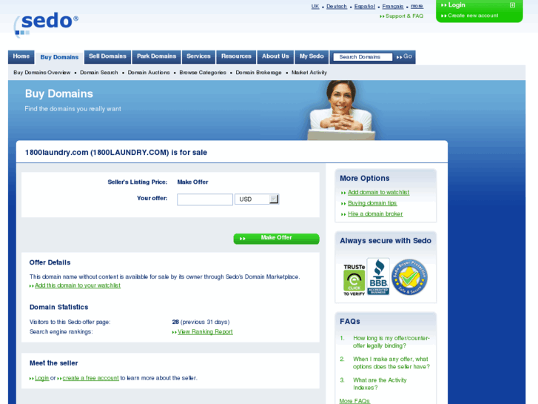The height and width of the screenshot is (404, 538).
Task: Click the plus icon in the Login box
Action: point(512,5)
